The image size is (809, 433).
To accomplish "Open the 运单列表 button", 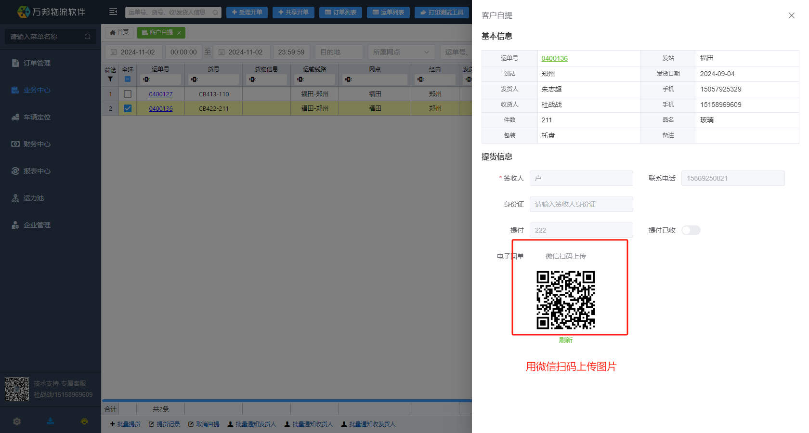I will pyautogui.click(x=388, y=13).
